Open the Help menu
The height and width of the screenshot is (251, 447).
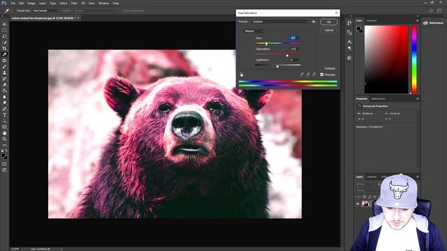(x=116, y=3)
